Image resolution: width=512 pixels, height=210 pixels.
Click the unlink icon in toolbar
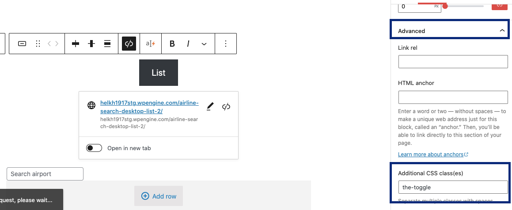129,44
